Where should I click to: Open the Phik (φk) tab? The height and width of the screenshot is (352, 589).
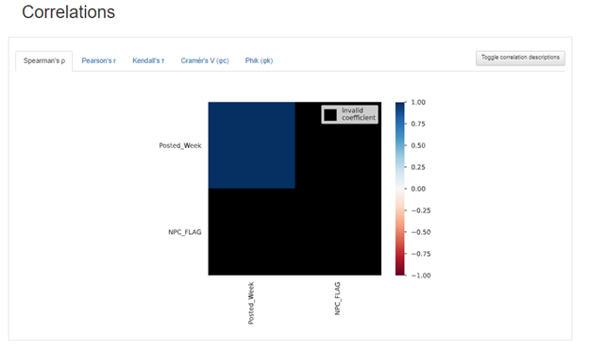click(260, 60)
